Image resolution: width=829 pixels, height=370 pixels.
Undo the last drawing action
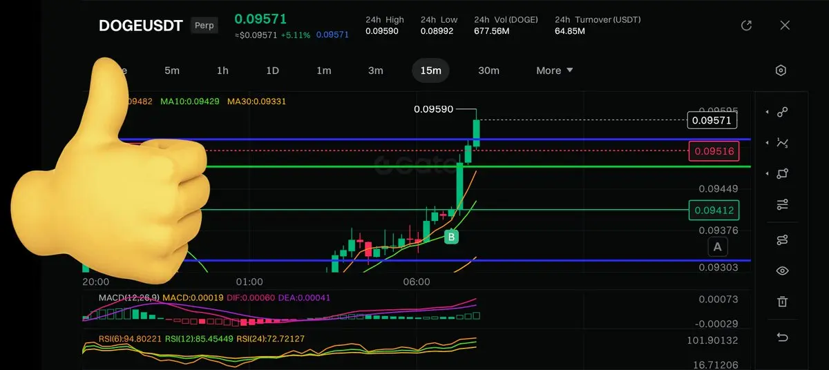point(782,337)
